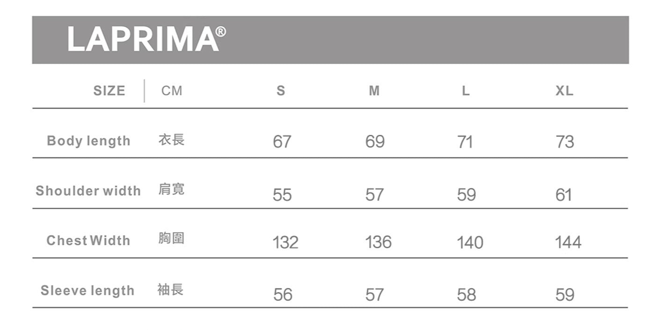Select the M size column header

pyautogui.click(x=374, y=91)
